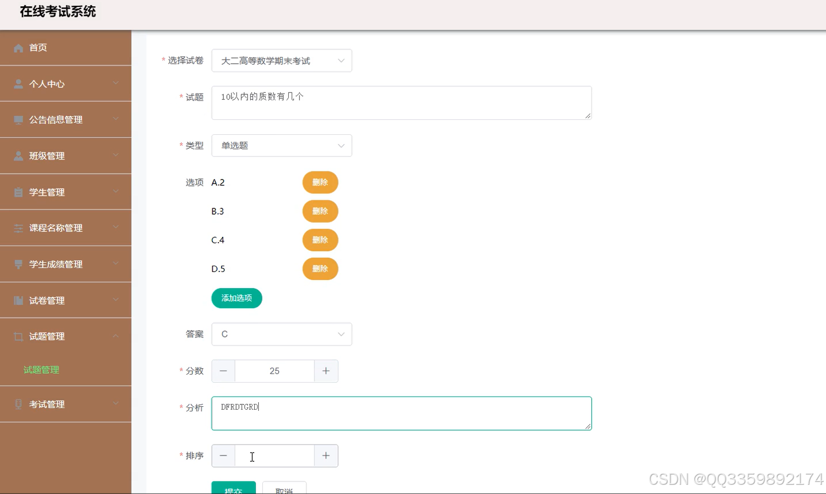
Task: Click the person icon beside 个人中心
Action: [18, 84]
